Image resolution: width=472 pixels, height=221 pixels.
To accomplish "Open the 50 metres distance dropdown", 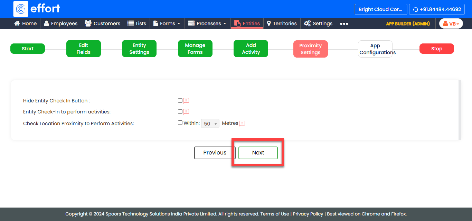I will point(210,123).
